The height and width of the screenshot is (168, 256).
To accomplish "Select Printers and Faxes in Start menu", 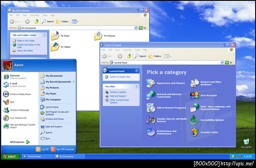I will pyautogui.click(x=52, y=119).
